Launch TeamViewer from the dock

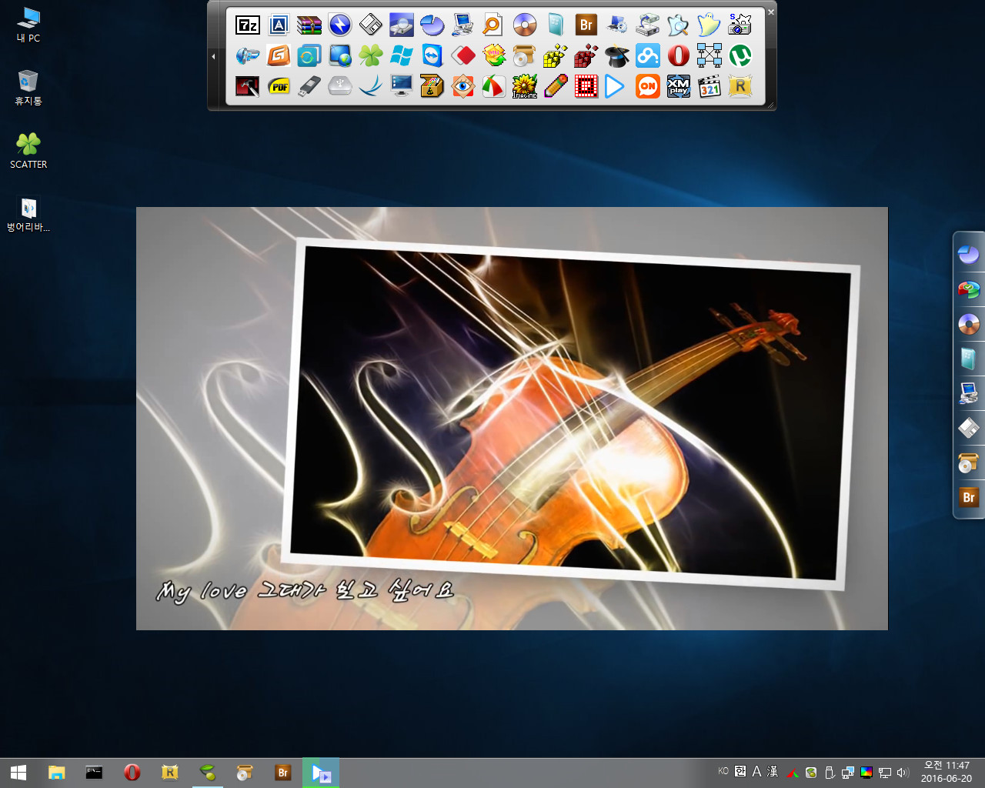(x=432, y=55)
